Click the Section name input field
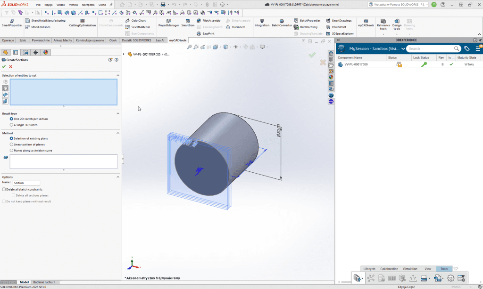483x289 pixels. [x=26, y=183]
